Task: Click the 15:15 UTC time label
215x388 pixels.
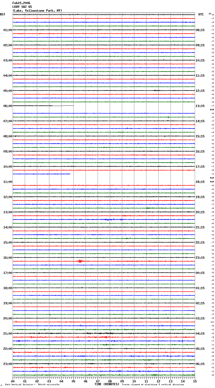Action: click(200, 136)
